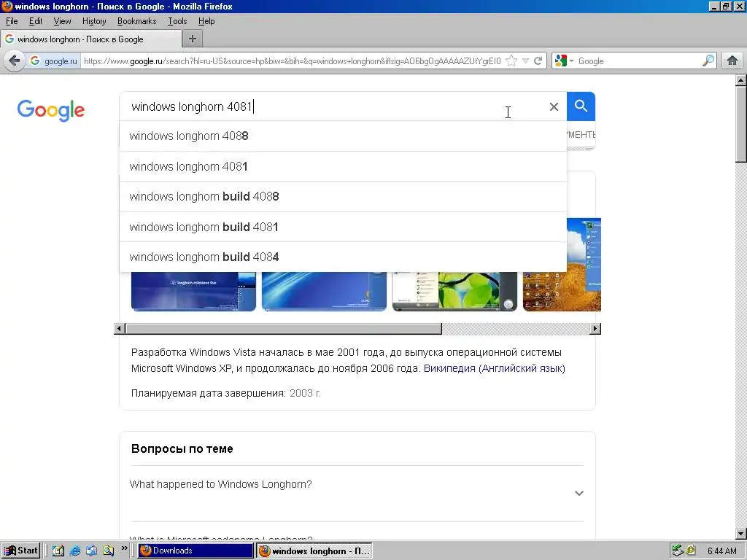This screenshot has width=747, height=560.
Task: Open the Longhorn milestone five thumbnail
Action: click(193, 292)
